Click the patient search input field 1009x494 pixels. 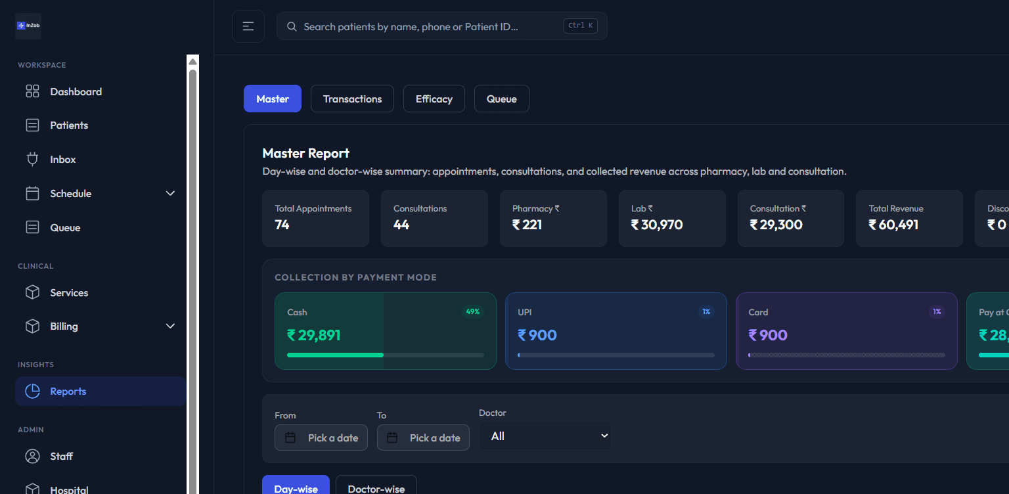[441, 26]
